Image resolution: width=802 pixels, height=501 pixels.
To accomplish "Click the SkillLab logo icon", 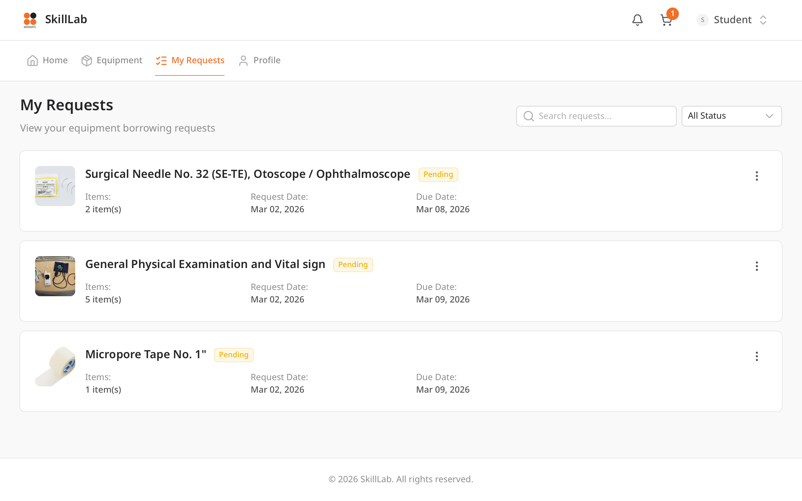I will [30, 20].
